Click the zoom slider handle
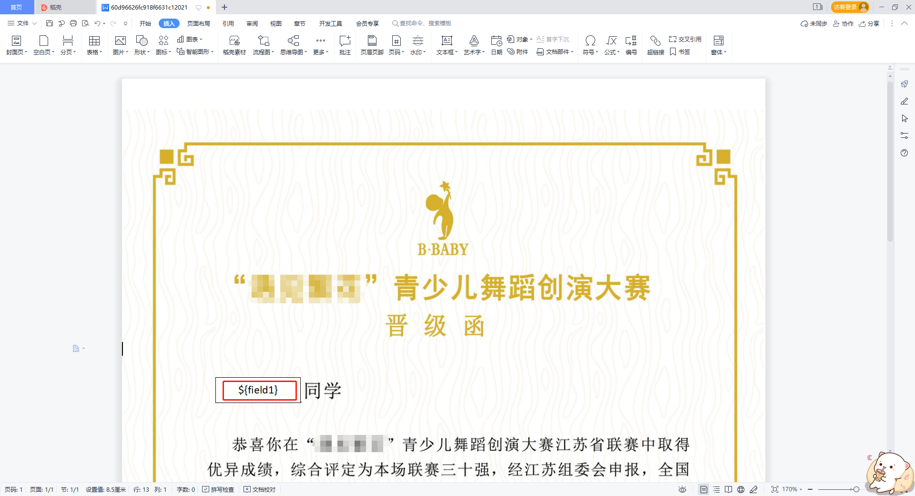This screenshot has width=915, height=496. (856, 489)
